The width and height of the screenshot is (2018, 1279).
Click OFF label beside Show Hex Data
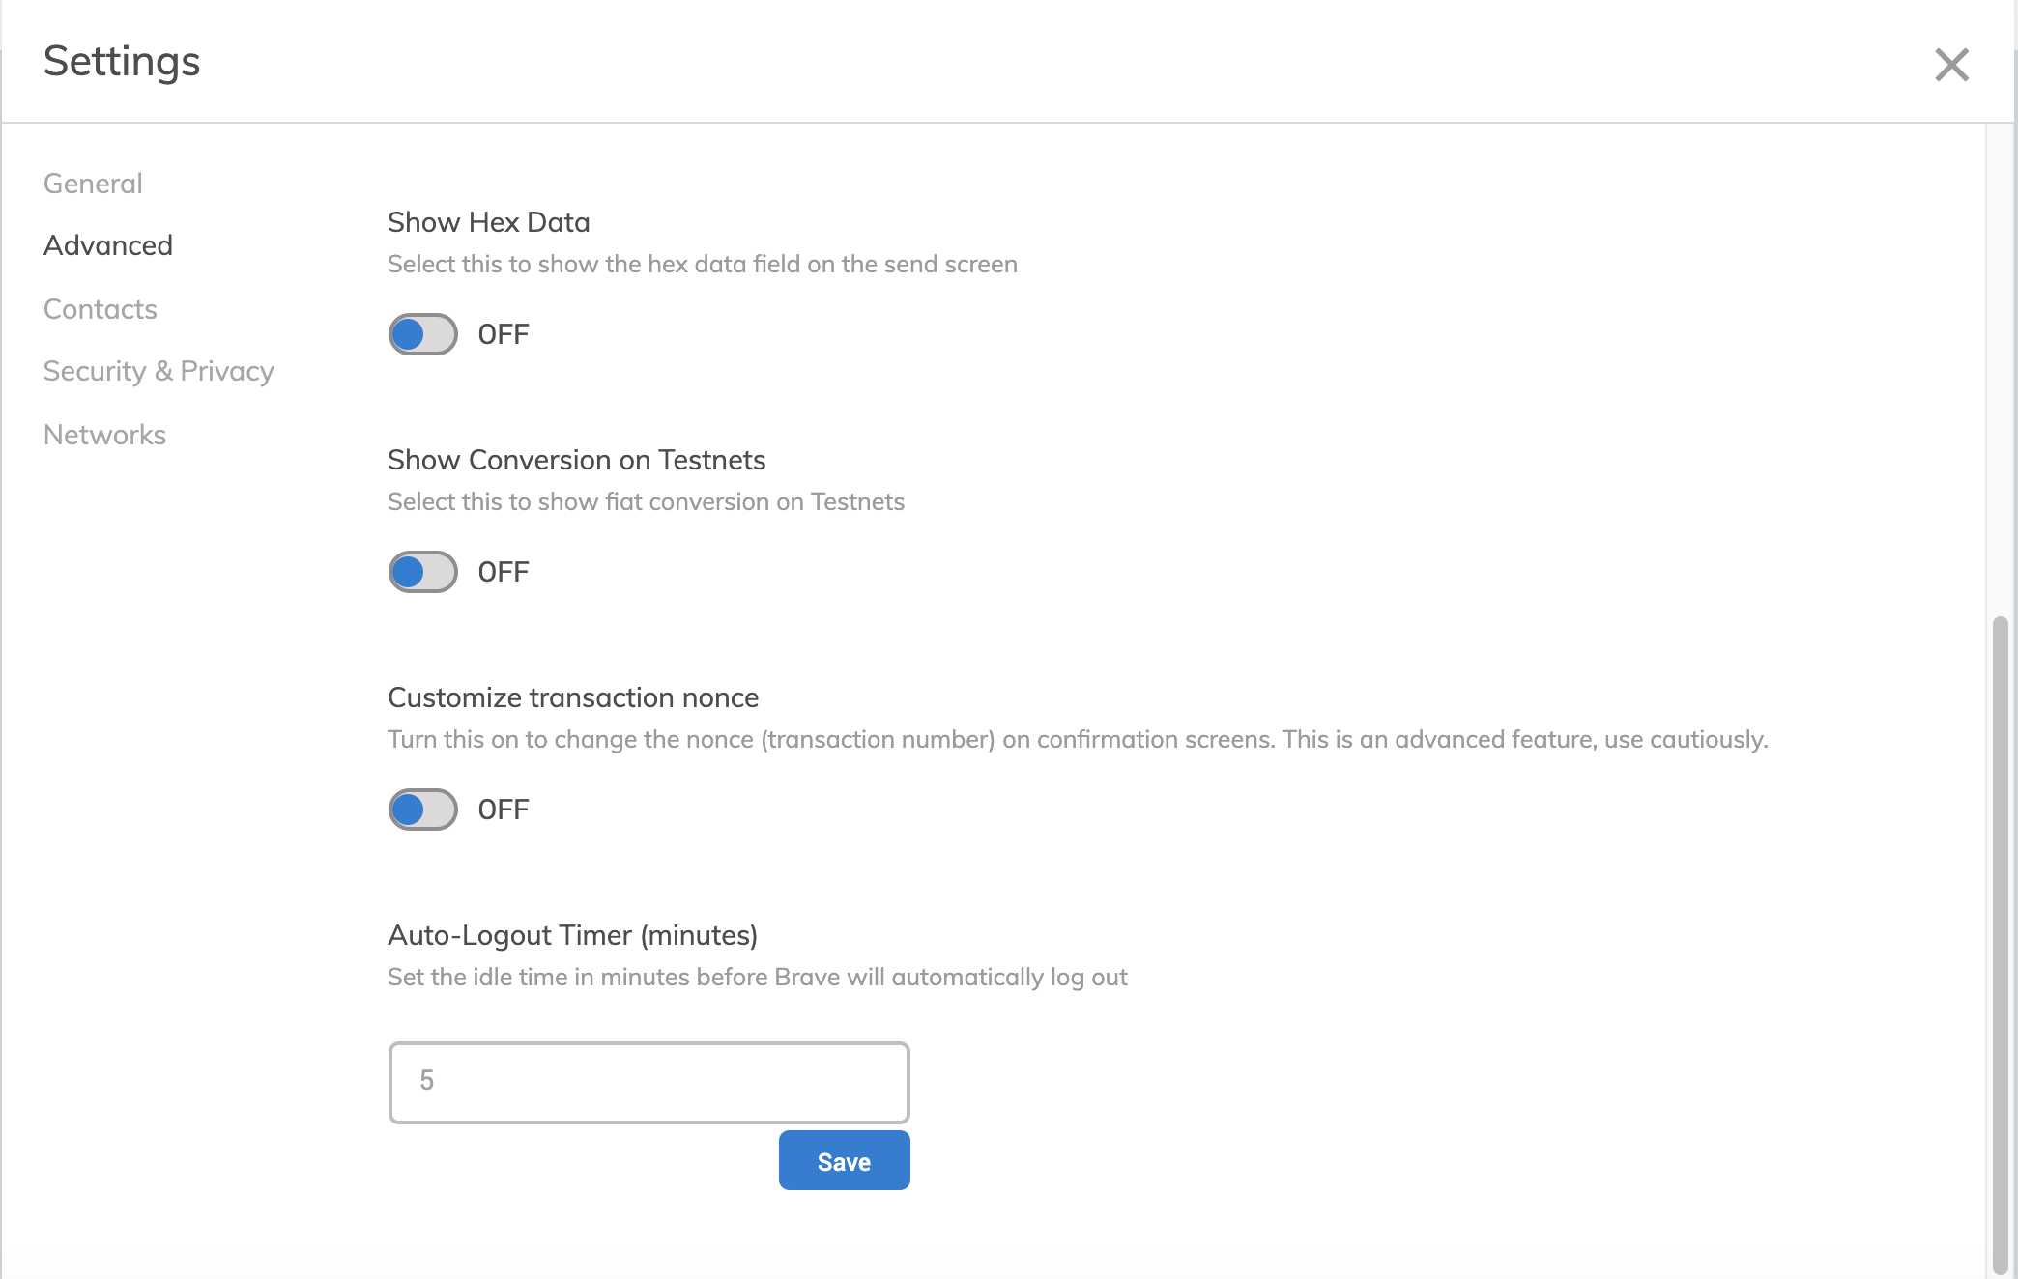coord(504,334)
